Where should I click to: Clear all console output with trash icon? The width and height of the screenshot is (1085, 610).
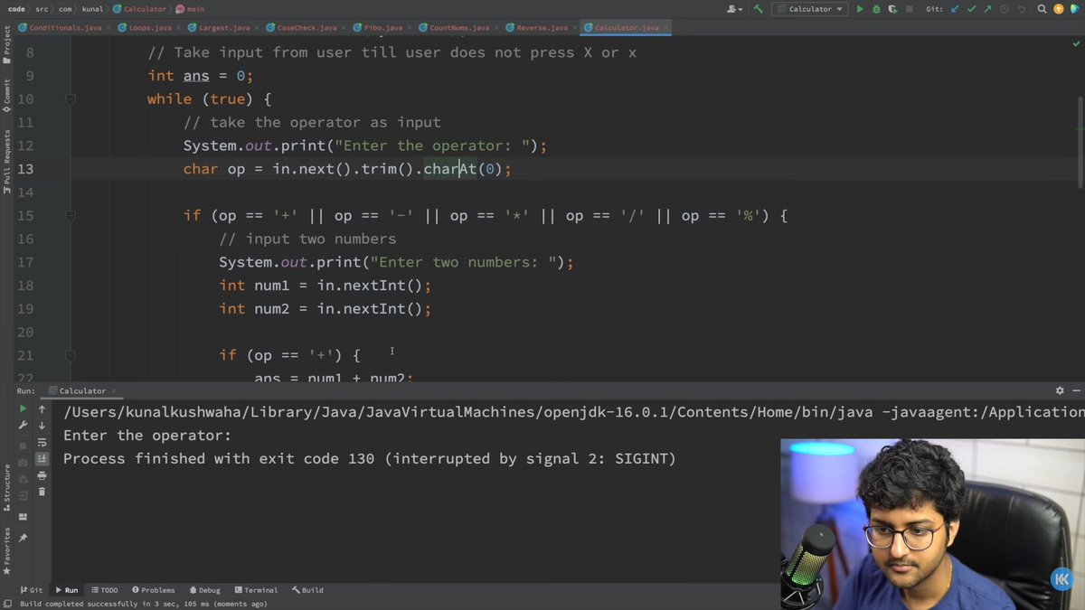[42, 493]
